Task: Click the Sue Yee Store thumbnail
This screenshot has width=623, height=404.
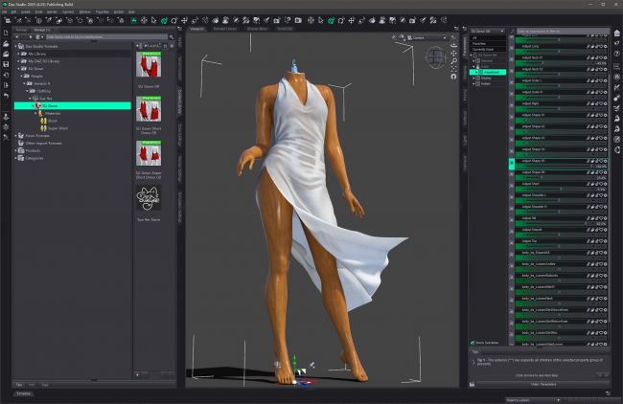Action: coord(148,199)
